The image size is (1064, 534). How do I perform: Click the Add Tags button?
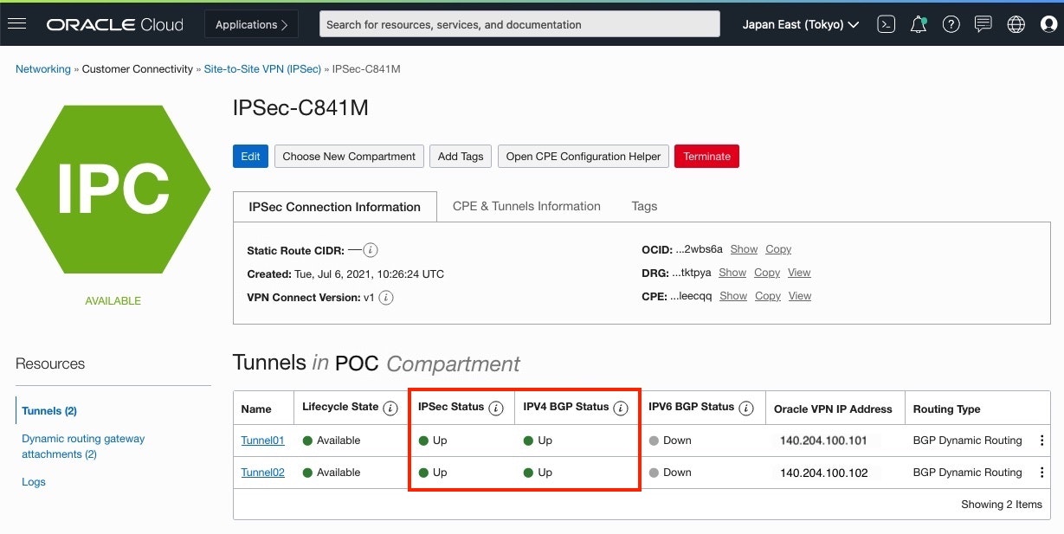pos(461,156)
